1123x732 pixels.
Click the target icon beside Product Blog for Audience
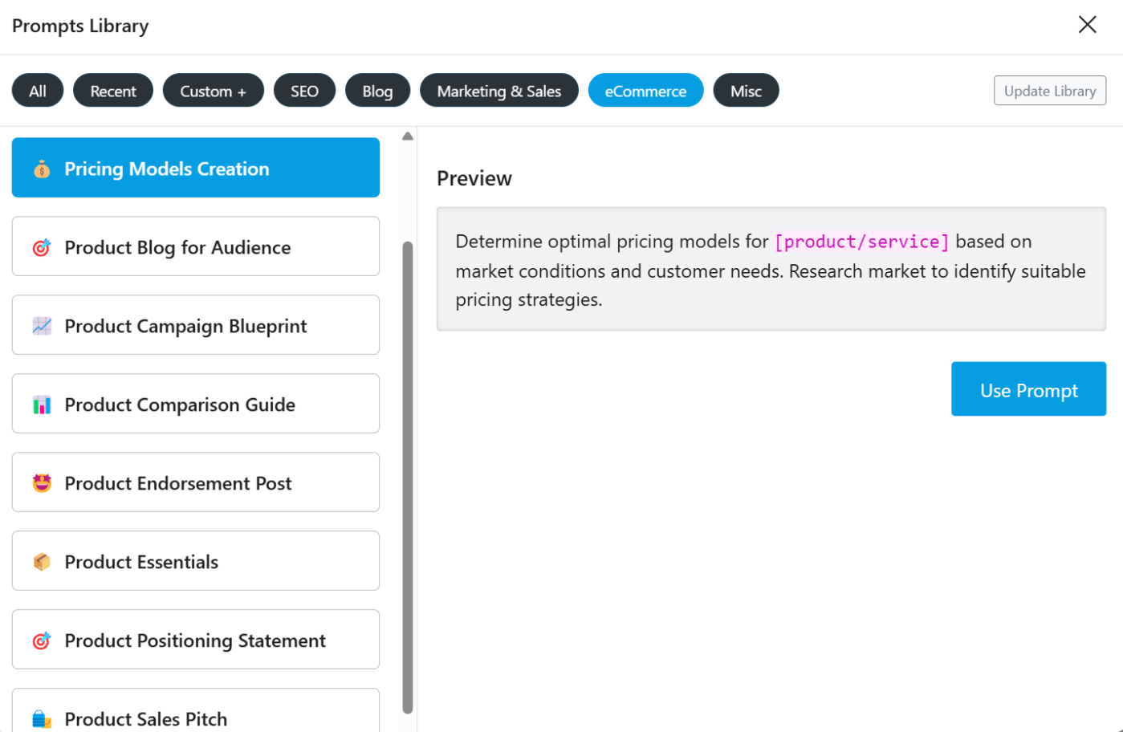(42, 247)
